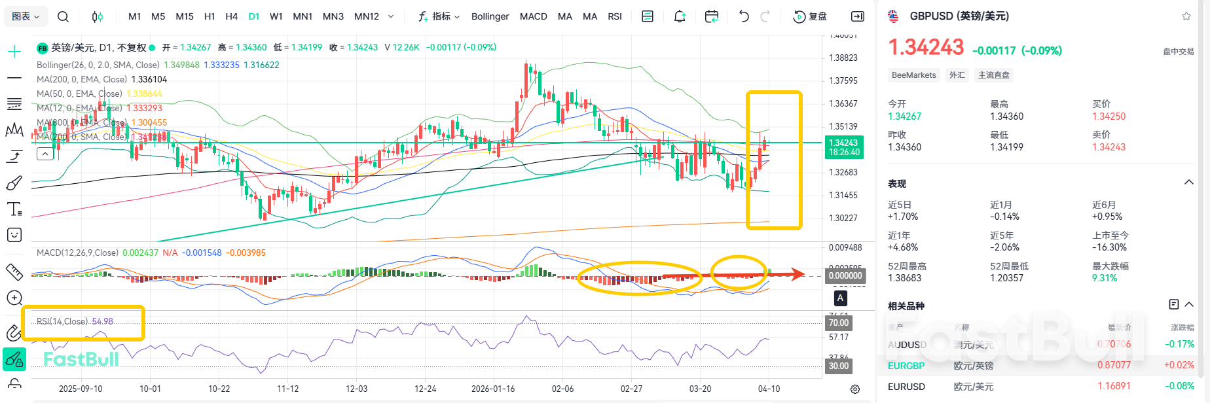Expand more timeframes after MN12
This screenshot has height=403, width=1210.
click(x=391, y=16)
